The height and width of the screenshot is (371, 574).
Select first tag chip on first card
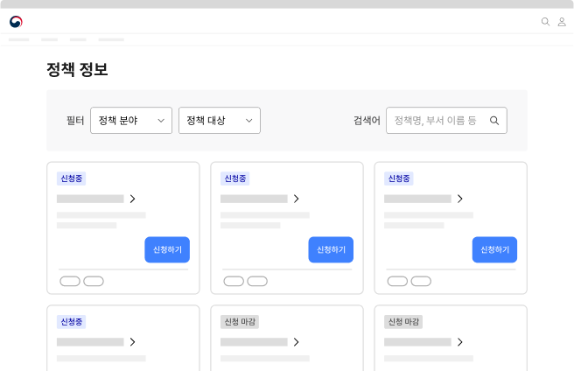pyautogui.click(x=70, y=281)
